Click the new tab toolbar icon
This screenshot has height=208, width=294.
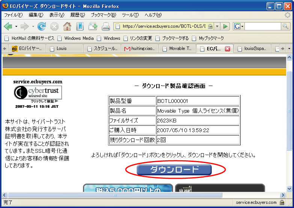click(x=93, y=26)
